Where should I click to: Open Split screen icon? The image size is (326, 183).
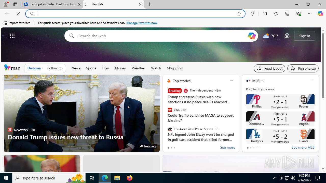pyautogui.click(x=265, y=14)
